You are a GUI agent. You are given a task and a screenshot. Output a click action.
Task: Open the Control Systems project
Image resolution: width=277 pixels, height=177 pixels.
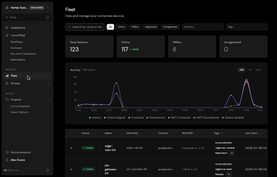click(x=20, y=106)
